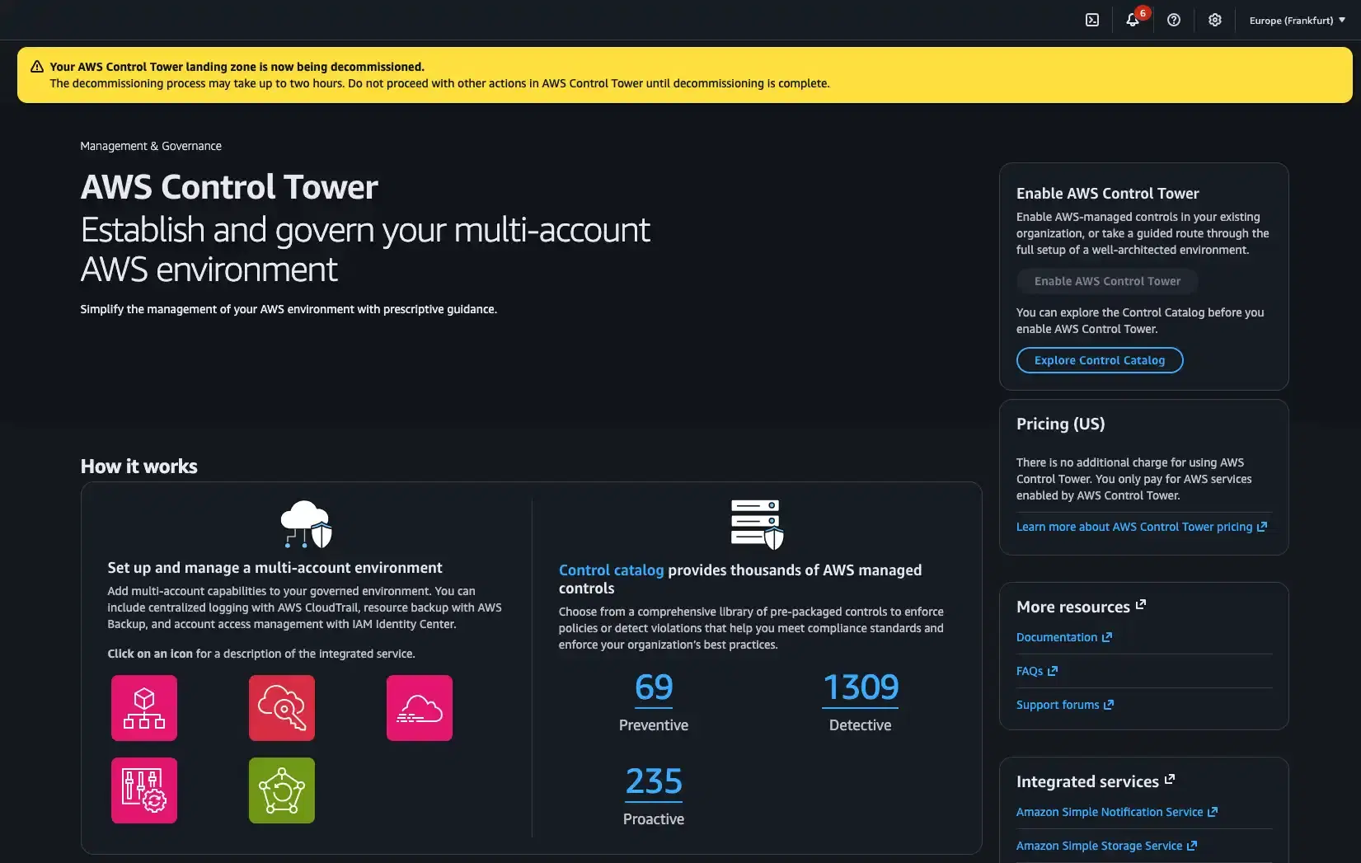Open the 1309 detective controls link
Screen dimensions: 1361x863
[x=861, y=687]
